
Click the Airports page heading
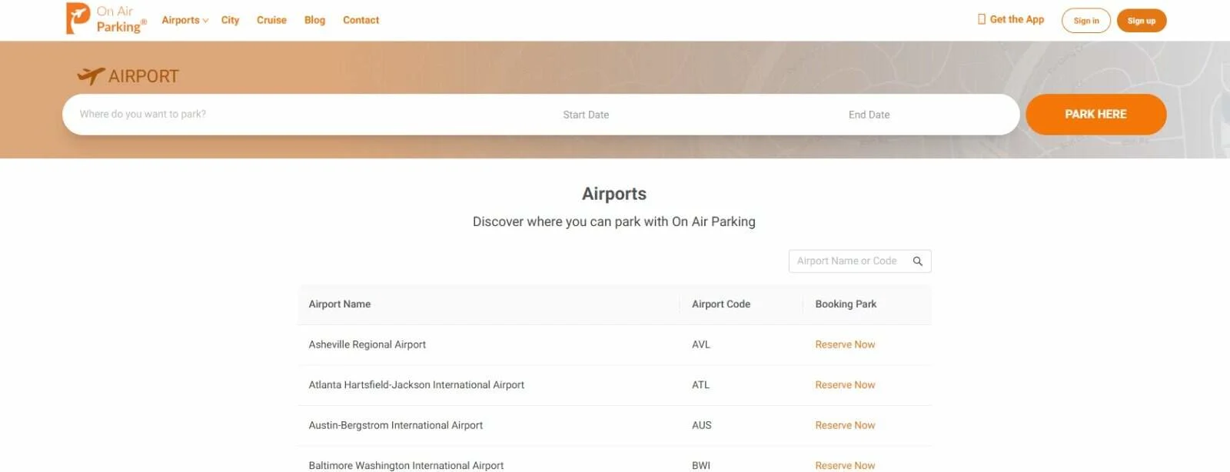(613, 194)
